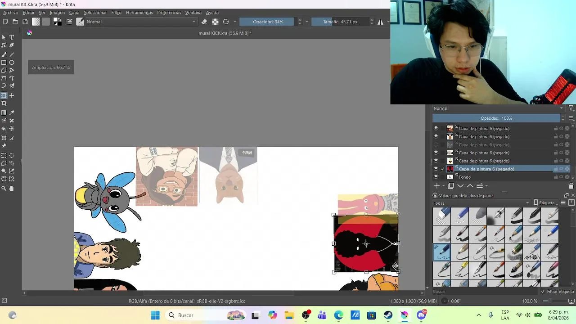Select the Freehand Brush tool

(4, 54)
